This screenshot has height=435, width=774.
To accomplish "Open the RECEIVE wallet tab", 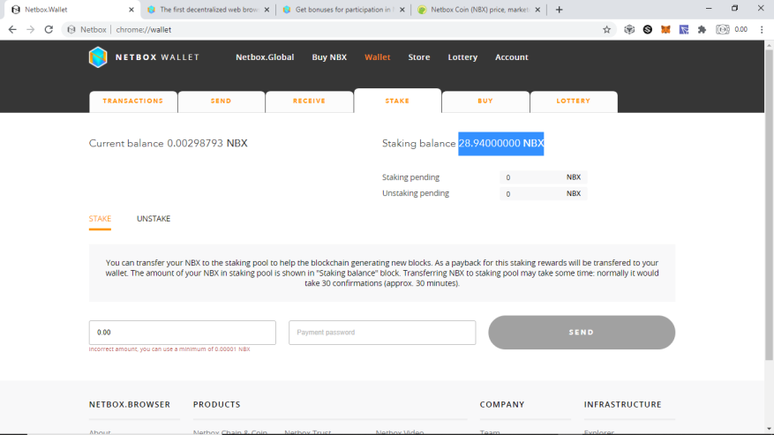I will point(309,101).
